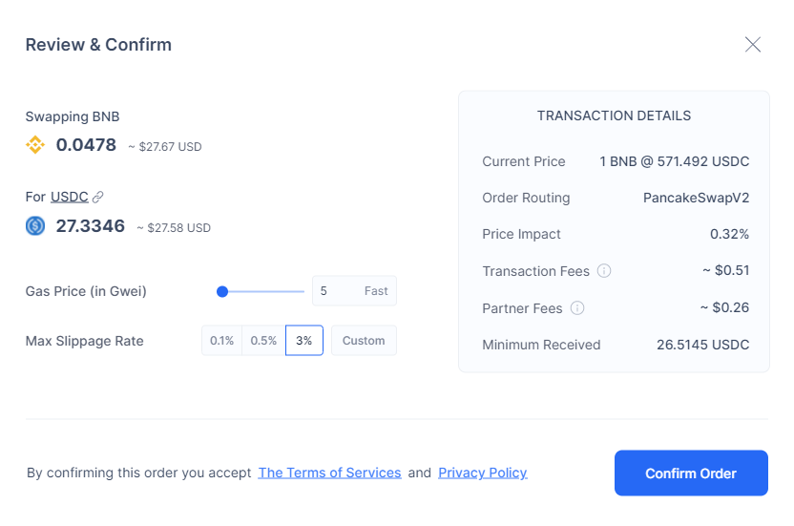Click the 0.0478 BNB swap amount
Image resolution: width=794 pixels, height=526 pixels.
(86, 145)
